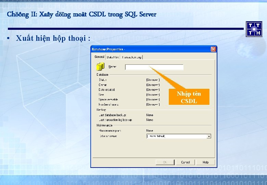Click the (Unknown) value beside Status
The height and width of the screenshot is (185, 267).
(x=153, y=80)
